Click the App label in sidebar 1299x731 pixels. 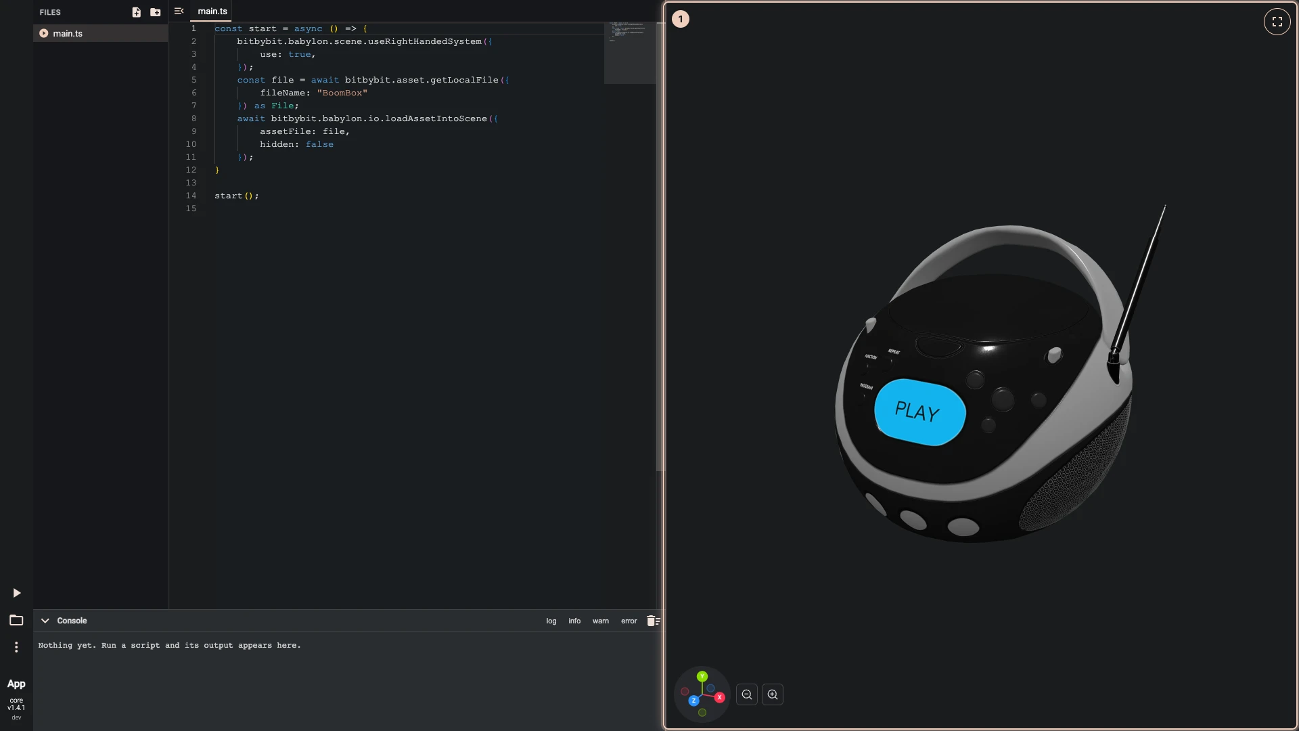tap(16, 684)
